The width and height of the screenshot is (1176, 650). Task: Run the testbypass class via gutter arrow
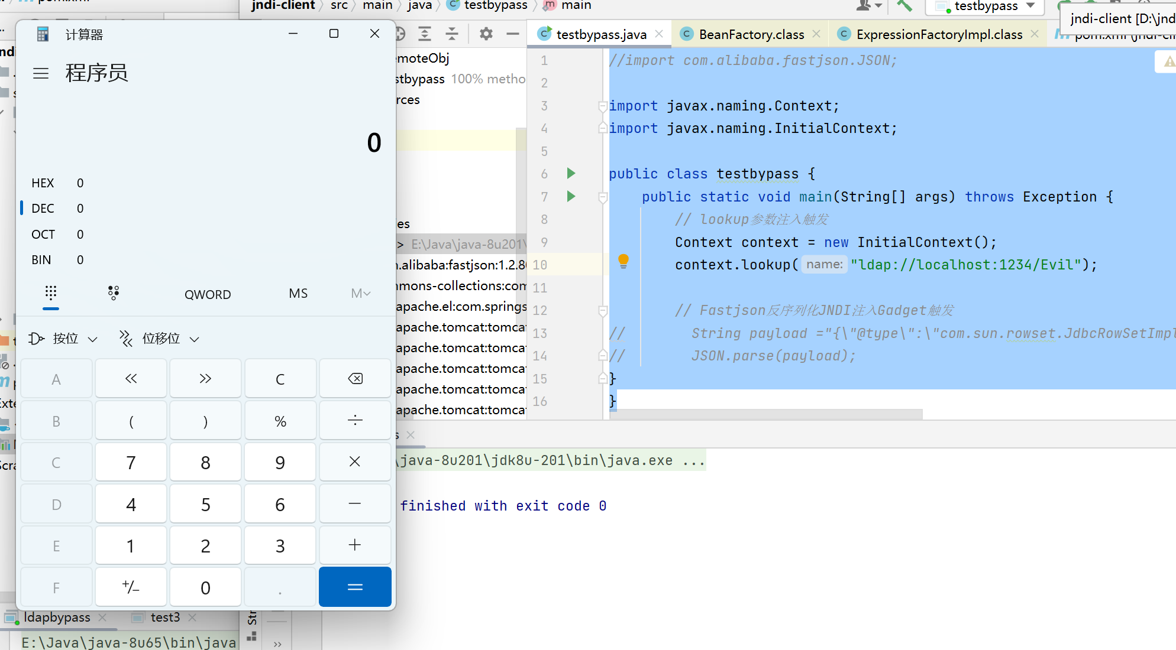[x=571, y=173]
